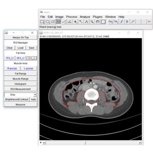Select the Rectangle selection tool
Image resolution: width=153 pixels, height=153 pixels.
tap(42, 22)
